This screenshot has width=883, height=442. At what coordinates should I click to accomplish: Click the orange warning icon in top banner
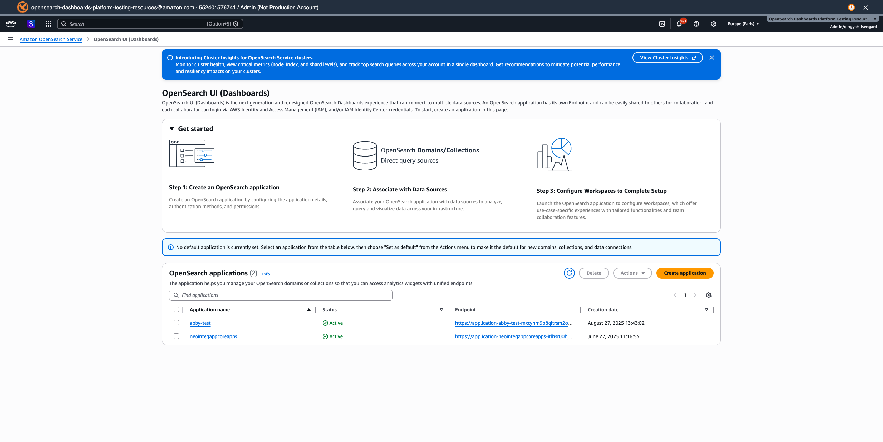point(852,7)
